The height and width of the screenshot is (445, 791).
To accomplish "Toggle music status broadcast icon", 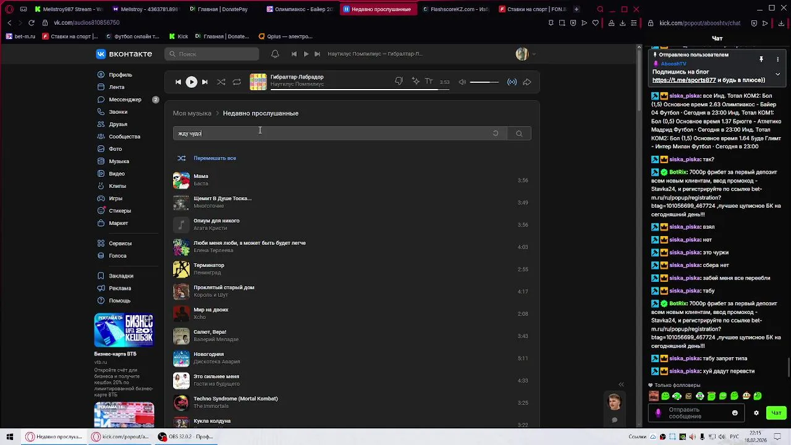I will pos(512,82).
